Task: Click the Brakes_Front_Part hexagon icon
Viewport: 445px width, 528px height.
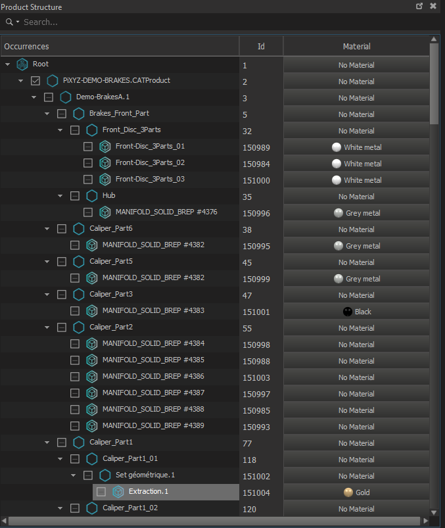Action: [x=78, y=114]
